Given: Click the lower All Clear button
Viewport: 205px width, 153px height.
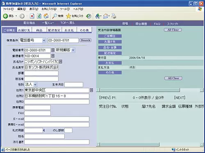Looking at the screenshot, I should coord(173,78).
